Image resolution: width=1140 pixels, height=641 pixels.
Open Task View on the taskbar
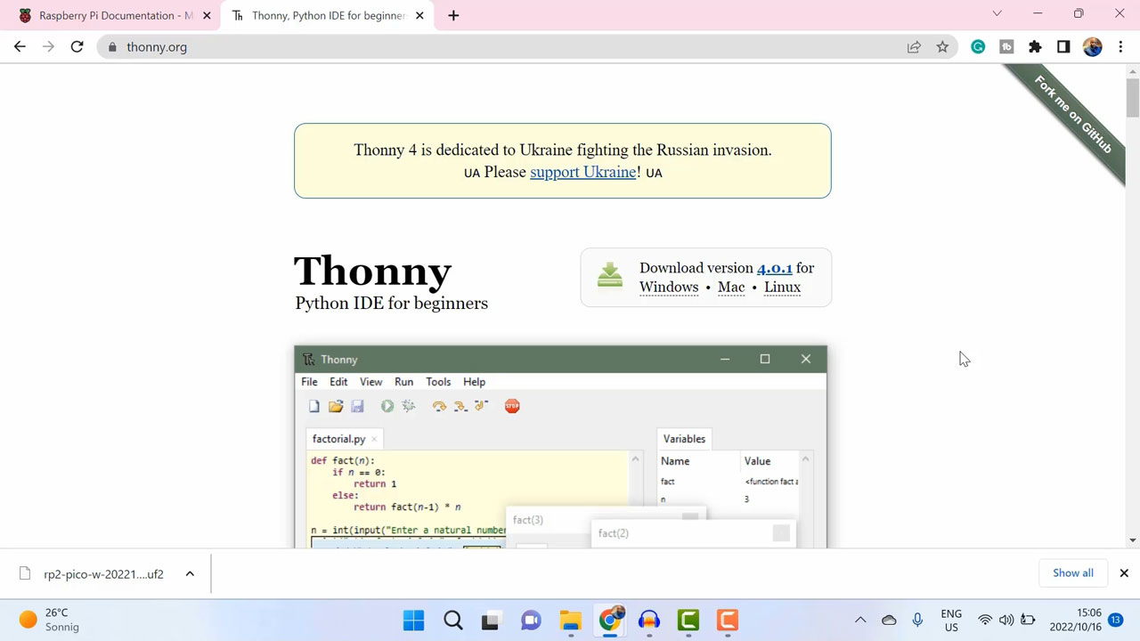(x=490, y=620)
